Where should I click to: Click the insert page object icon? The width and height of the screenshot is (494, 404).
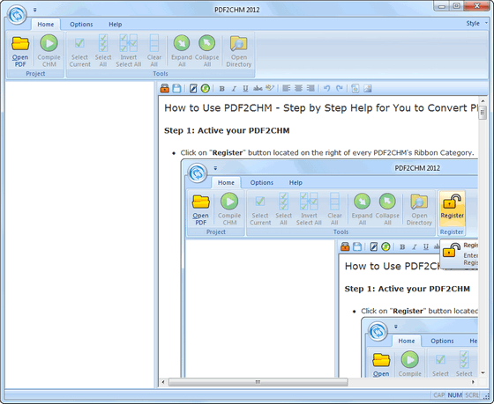click(356, 88)
